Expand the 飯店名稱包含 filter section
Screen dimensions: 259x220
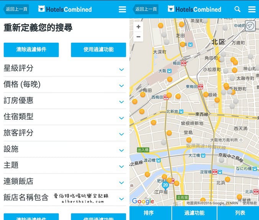[65, 197]
